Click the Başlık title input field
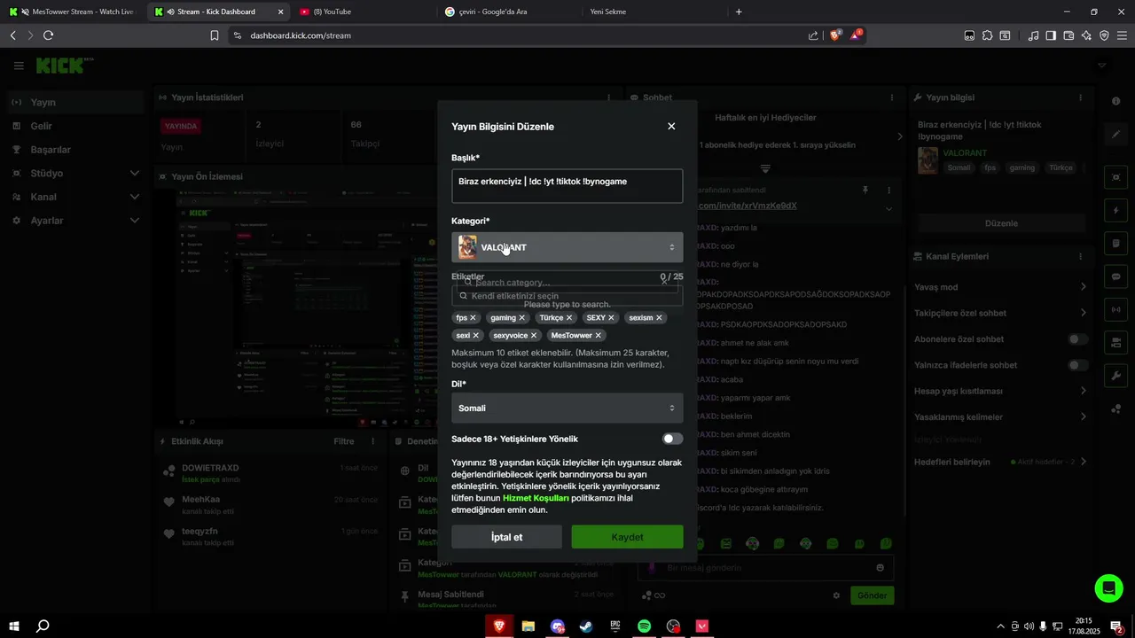The height and width of the screenshot is (638, 1135). (567, 186)
